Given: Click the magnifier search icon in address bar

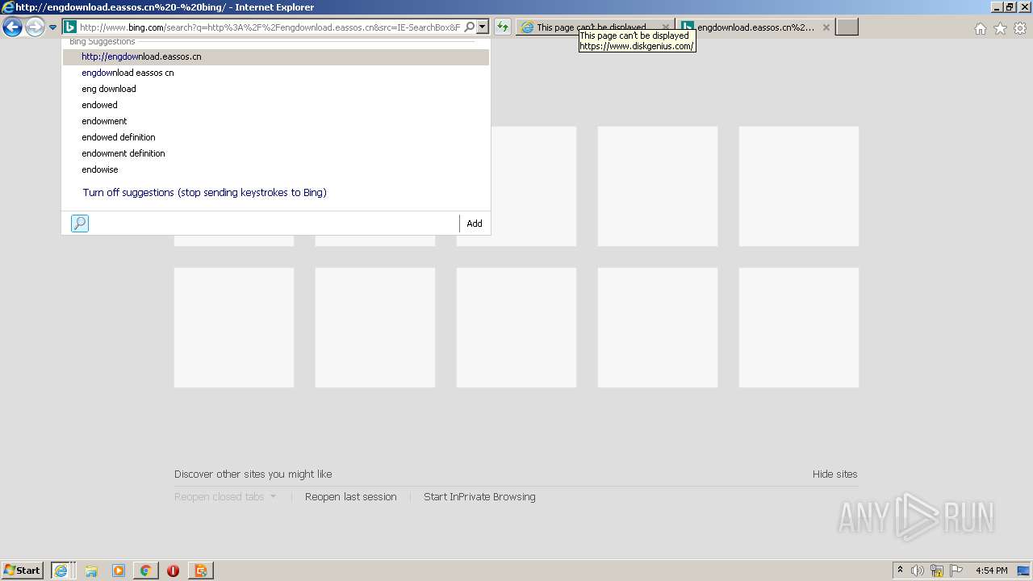Looking at the screenshot, I should click(470, 27).
